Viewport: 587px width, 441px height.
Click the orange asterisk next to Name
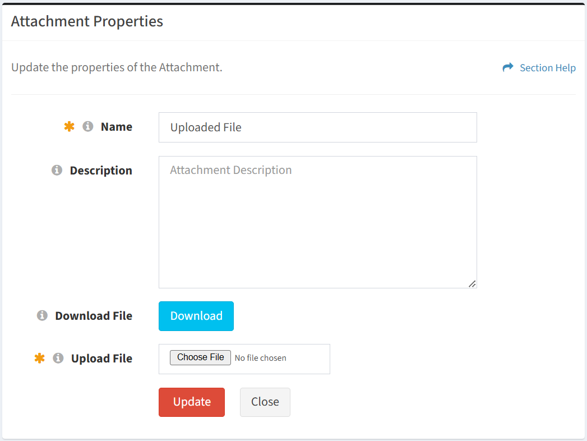pos(70,127)
